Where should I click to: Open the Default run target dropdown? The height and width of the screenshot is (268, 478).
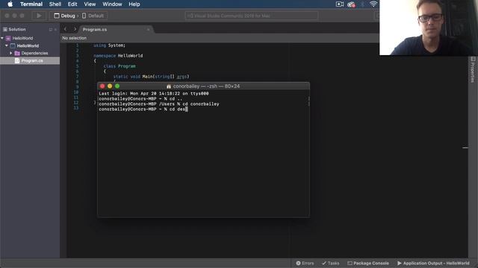(x=93, y=16)
